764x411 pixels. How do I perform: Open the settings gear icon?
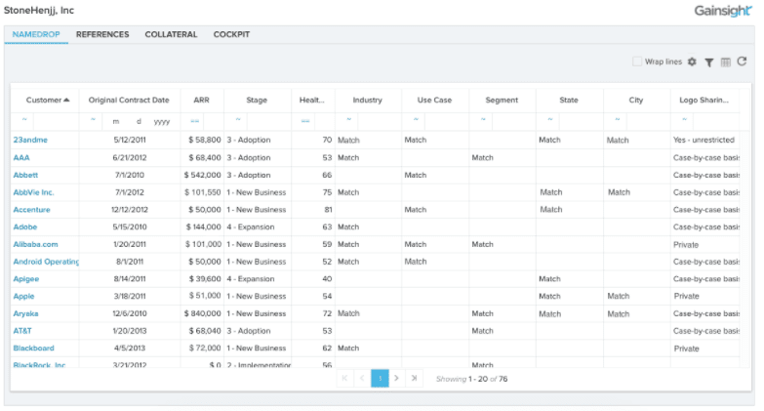pos(692,62)
